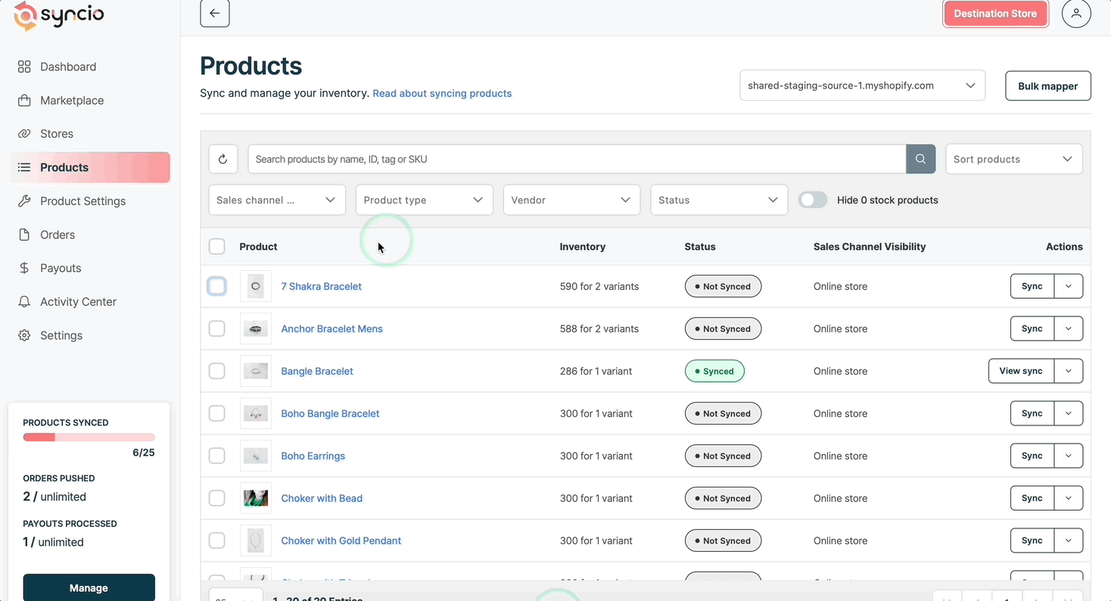This screenshot has width=1111, height=601.
Task: Click the Inventory column header
Action: point(583,247)
